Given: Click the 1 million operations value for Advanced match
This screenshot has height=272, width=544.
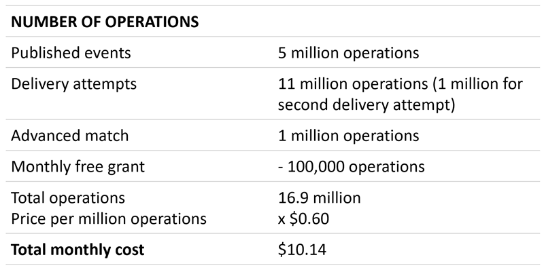Looking at the screenshot, I should pyautogui.click(x=349, y=135).
